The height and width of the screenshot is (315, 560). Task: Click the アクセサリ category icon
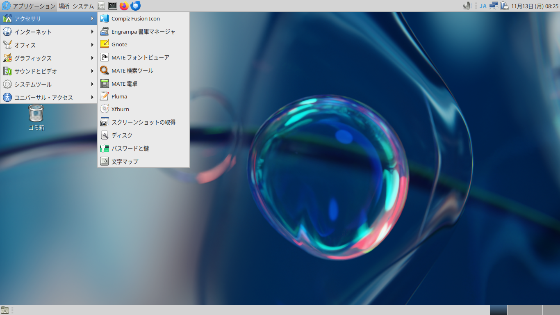pos(7,18)
